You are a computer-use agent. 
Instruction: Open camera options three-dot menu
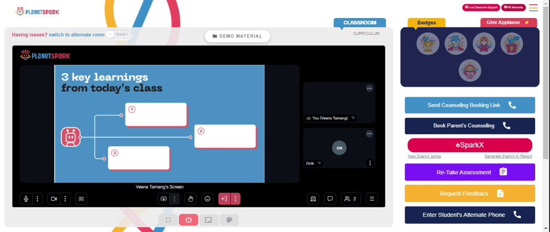click(x=65, y=199)
